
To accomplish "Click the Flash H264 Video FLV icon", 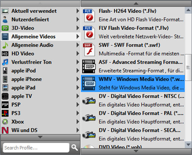I will coord(89,15).
